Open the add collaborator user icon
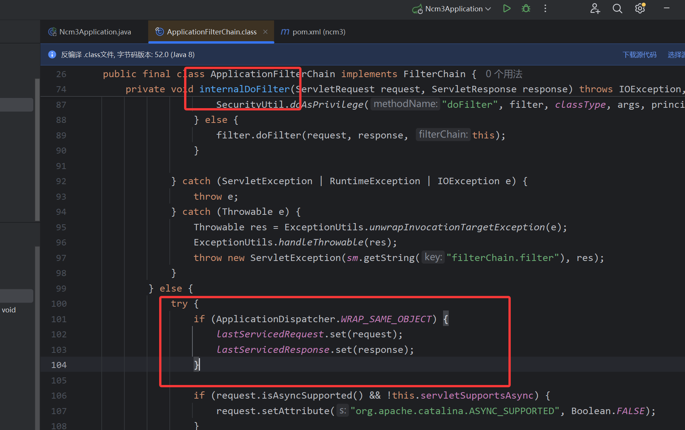 (595, 9)
